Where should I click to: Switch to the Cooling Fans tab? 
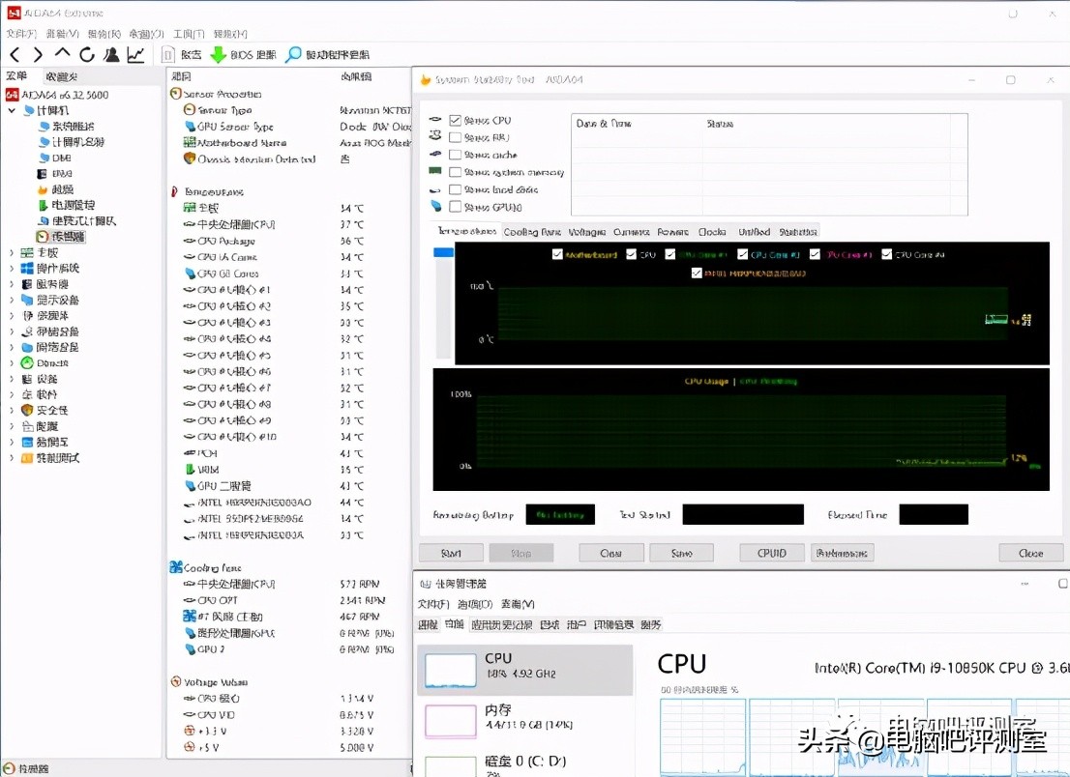click(x=531, y=232)
